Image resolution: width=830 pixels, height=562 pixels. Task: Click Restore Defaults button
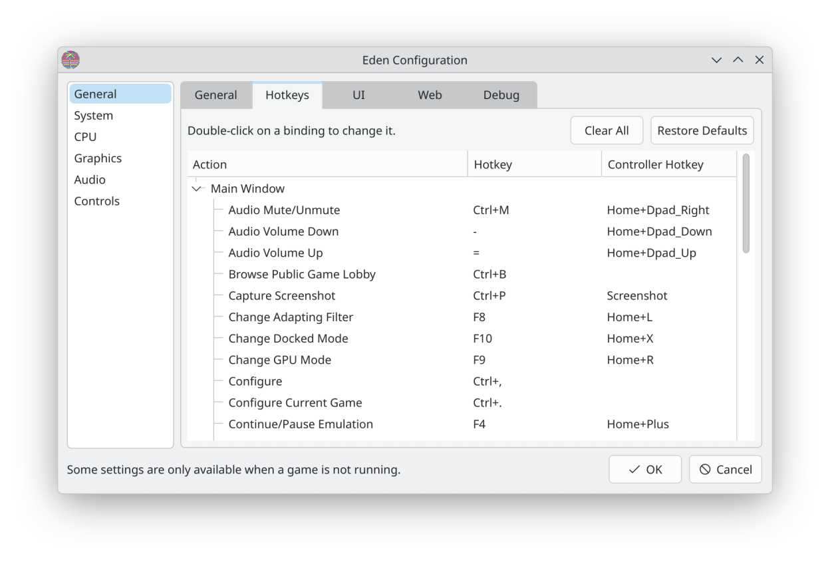(702, 131)
